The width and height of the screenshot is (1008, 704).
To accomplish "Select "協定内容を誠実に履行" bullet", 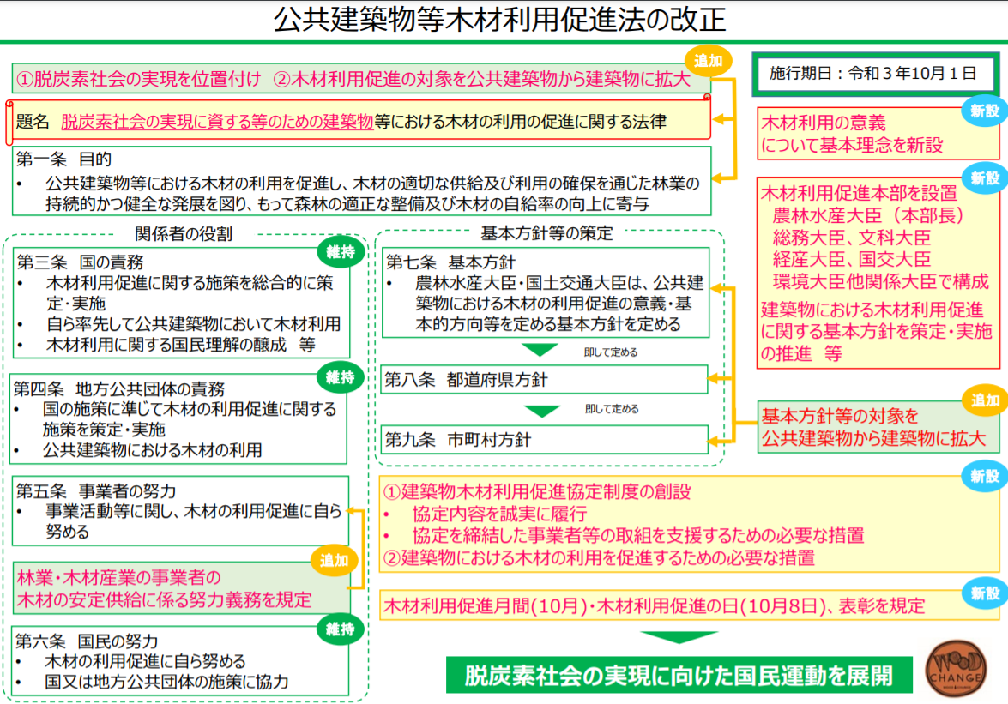I will tap(499, 514).
